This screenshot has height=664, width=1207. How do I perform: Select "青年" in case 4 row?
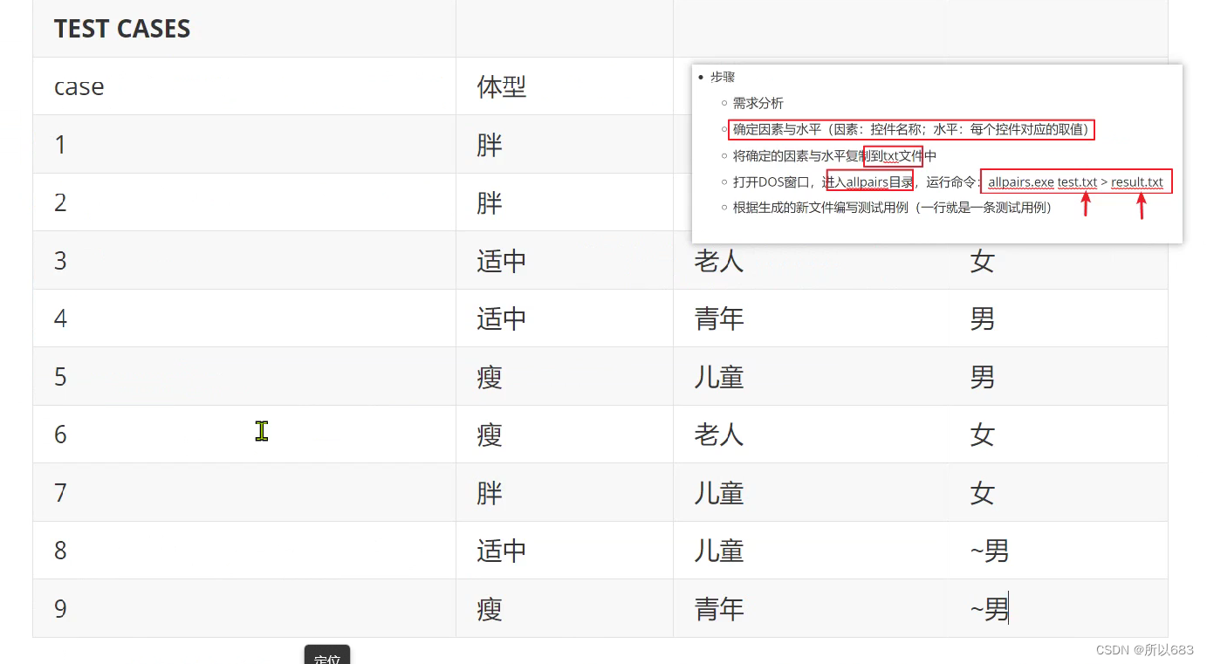pyautogui.click(x=719, y=318)
